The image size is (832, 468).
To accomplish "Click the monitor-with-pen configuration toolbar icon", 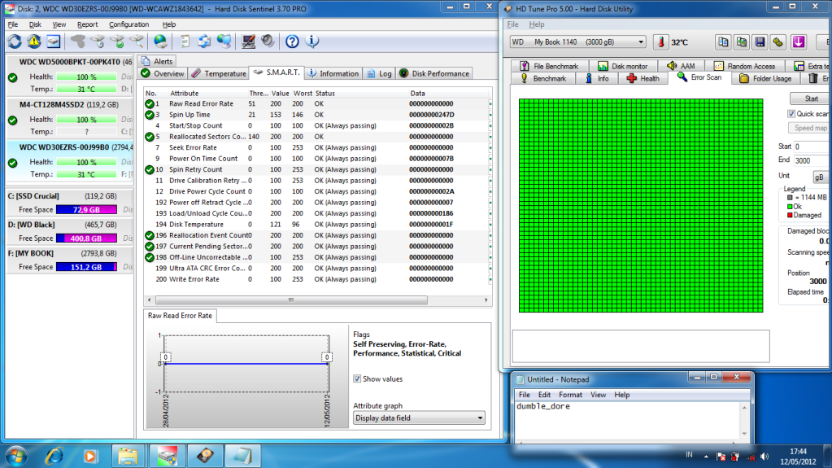I will pyautogui.click(x=248, y=42).
